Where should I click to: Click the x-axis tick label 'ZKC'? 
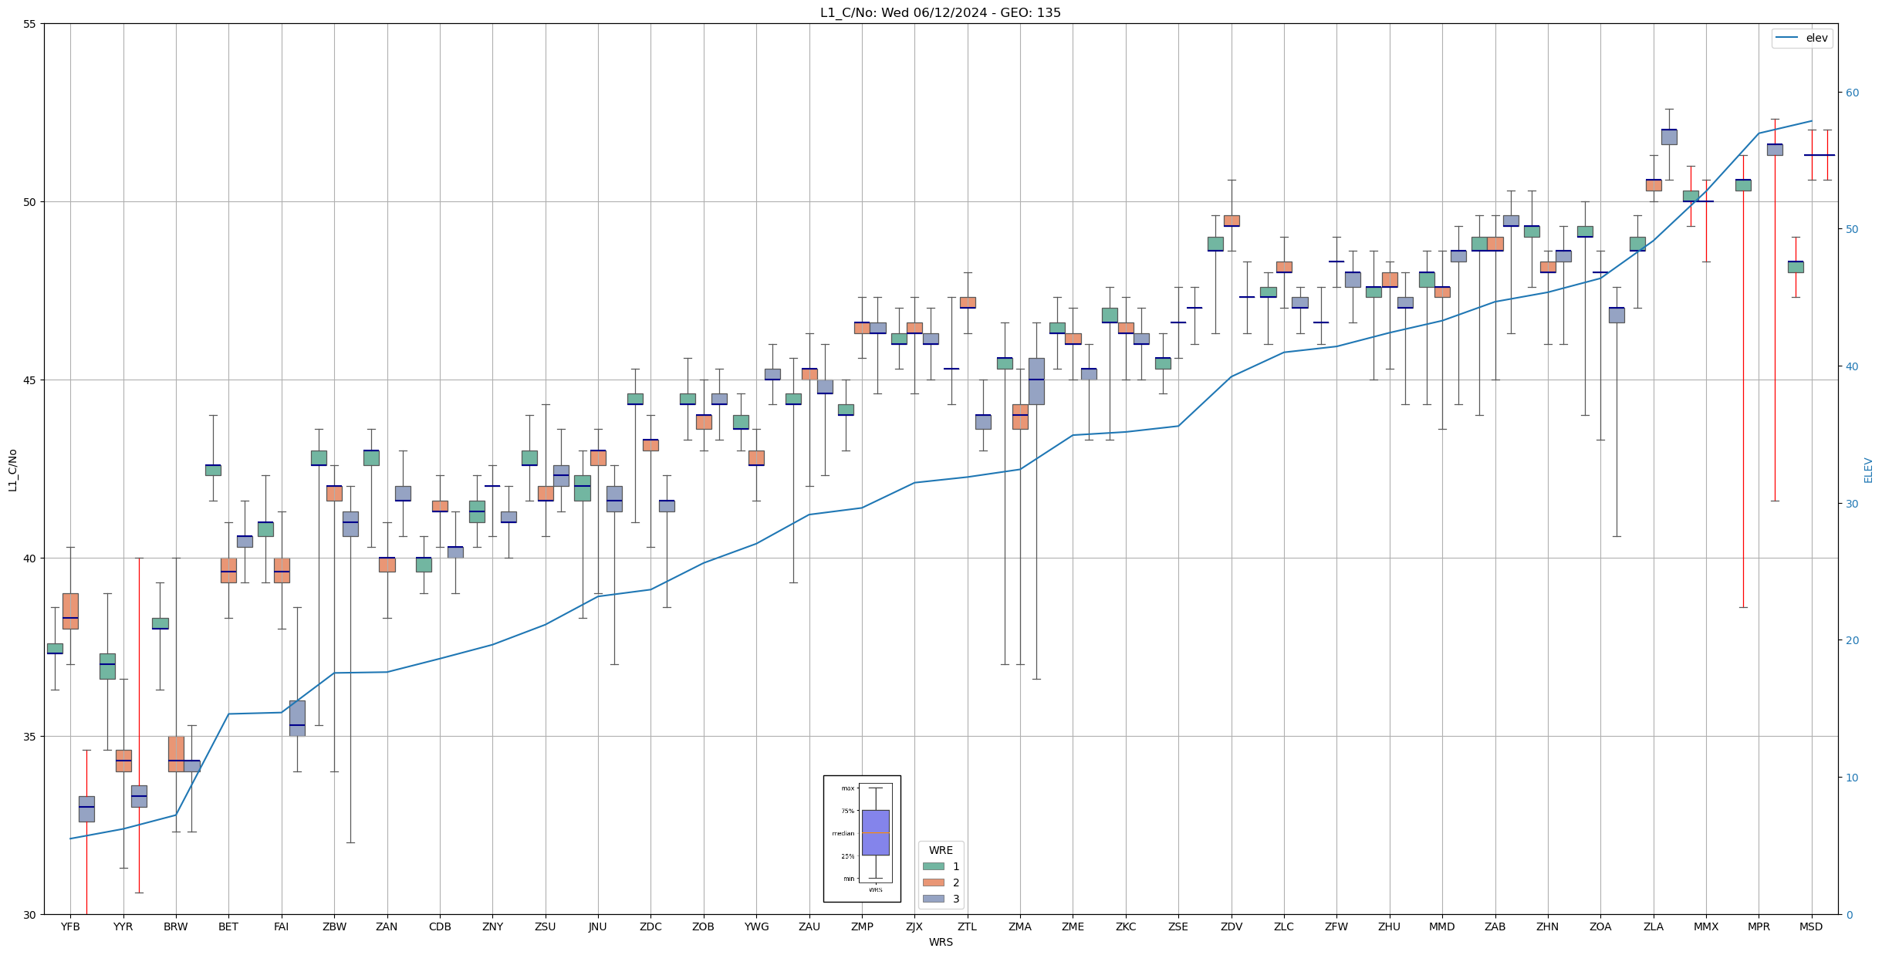pyautogui.click(x=1126, y=926)
